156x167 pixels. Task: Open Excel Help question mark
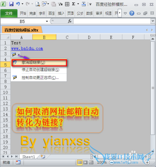132,13
